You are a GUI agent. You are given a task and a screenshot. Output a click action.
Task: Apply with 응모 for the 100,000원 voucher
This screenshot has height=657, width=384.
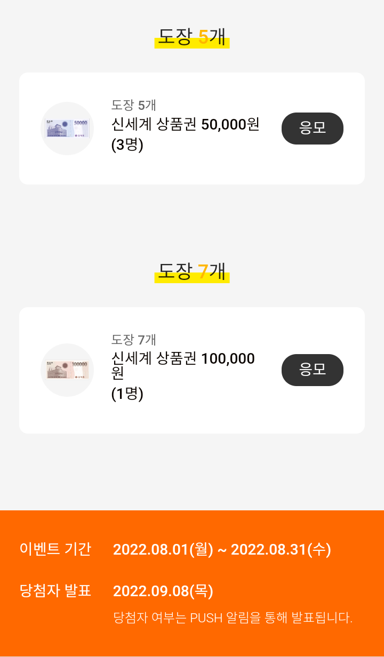(313, 370)
